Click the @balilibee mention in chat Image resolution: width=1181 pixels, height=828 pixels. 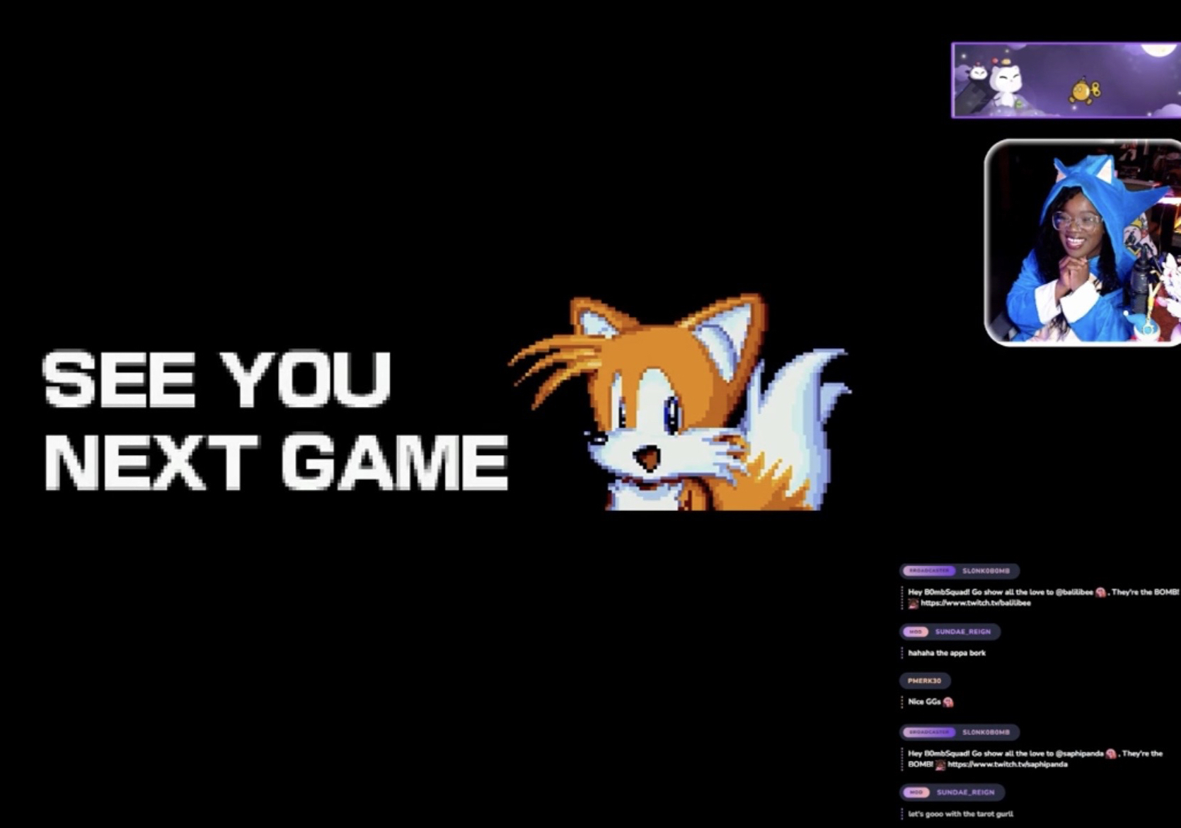click(x=1073, y=592)
